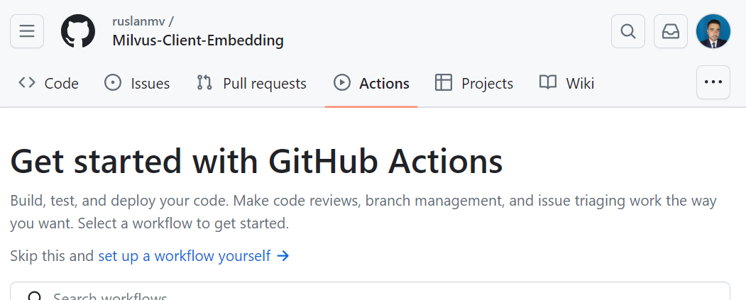Click the Actions play-circle icon
The height and width of the screenshot is (300, 746).
(342, 83)
